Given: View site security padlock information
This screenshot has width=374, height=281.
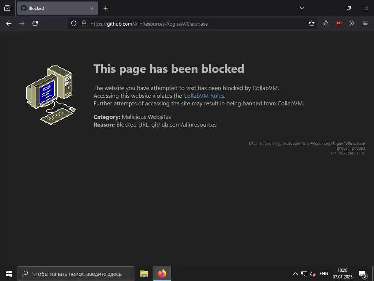Looking at the screenshot, I should [x=84, y=23].
